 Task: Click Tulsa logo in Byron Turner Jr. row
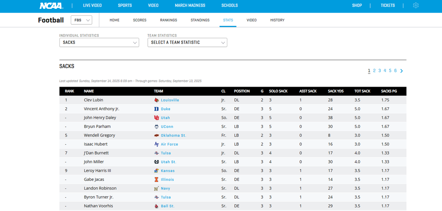157,197
